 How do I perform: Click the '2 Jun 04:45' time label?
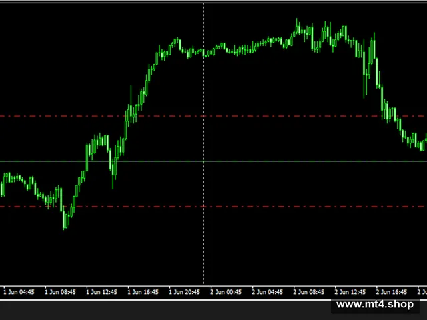[267, 292]
